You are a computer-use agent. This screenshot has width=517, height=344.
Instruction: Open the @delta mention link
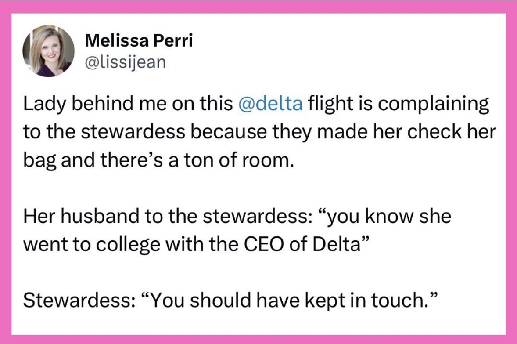pyautogui.click(x=269, y=104)
